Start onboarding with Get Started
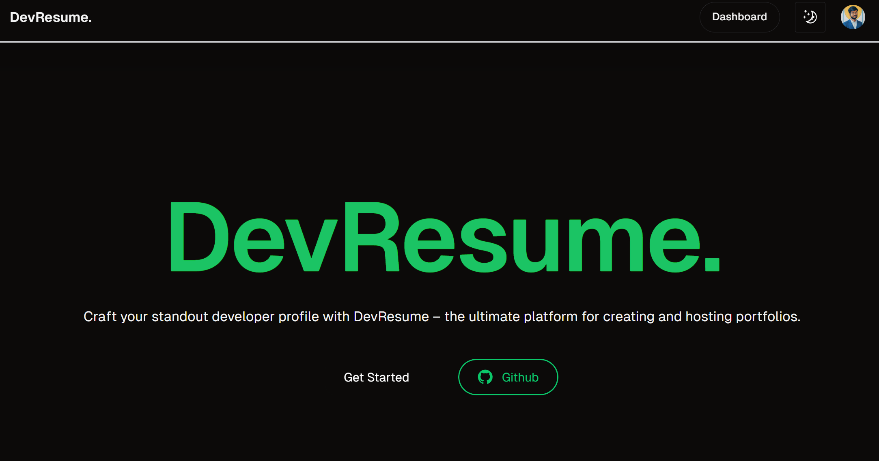Viewport: 879px width, 461px height. 376,377
